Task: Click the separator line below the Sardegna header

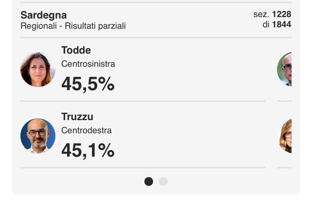Action: point(156,38)
